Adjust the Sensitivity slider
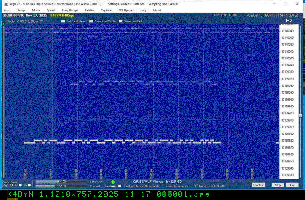This screenshot has width=305, height=200. click(60, 182)
